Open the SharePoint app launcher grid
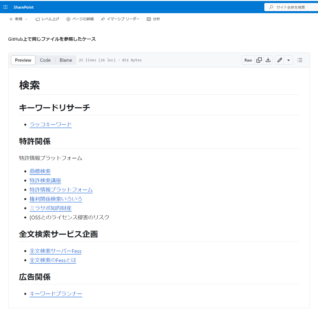The height and width of the screenshot is (314, 318). (x=5, y=7)
